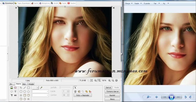Insert a photo object using the landscape icon

point(12,88)
